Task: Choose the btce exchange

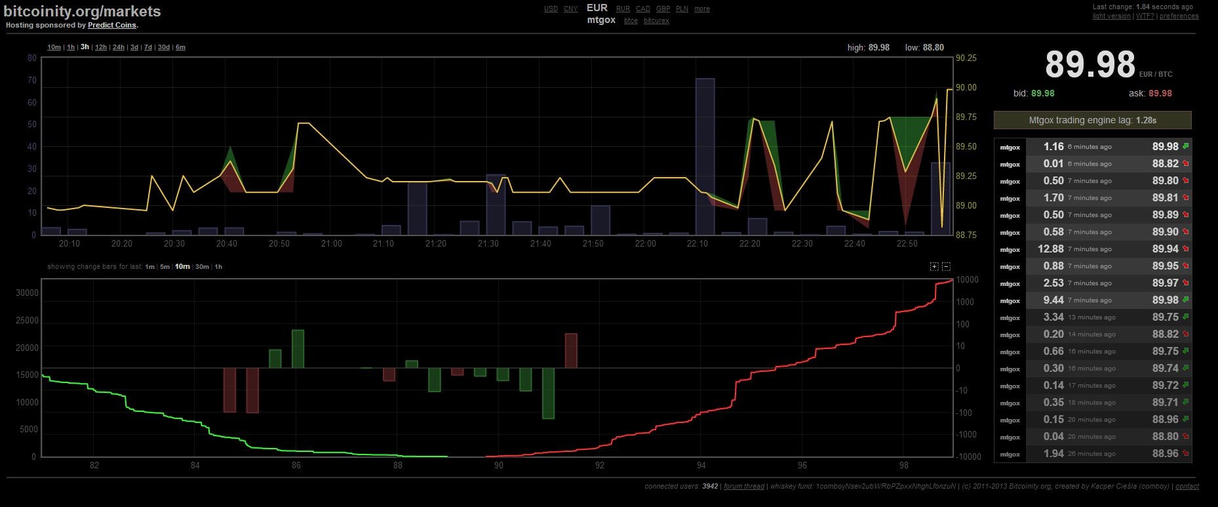Action: tap(631, 21)
